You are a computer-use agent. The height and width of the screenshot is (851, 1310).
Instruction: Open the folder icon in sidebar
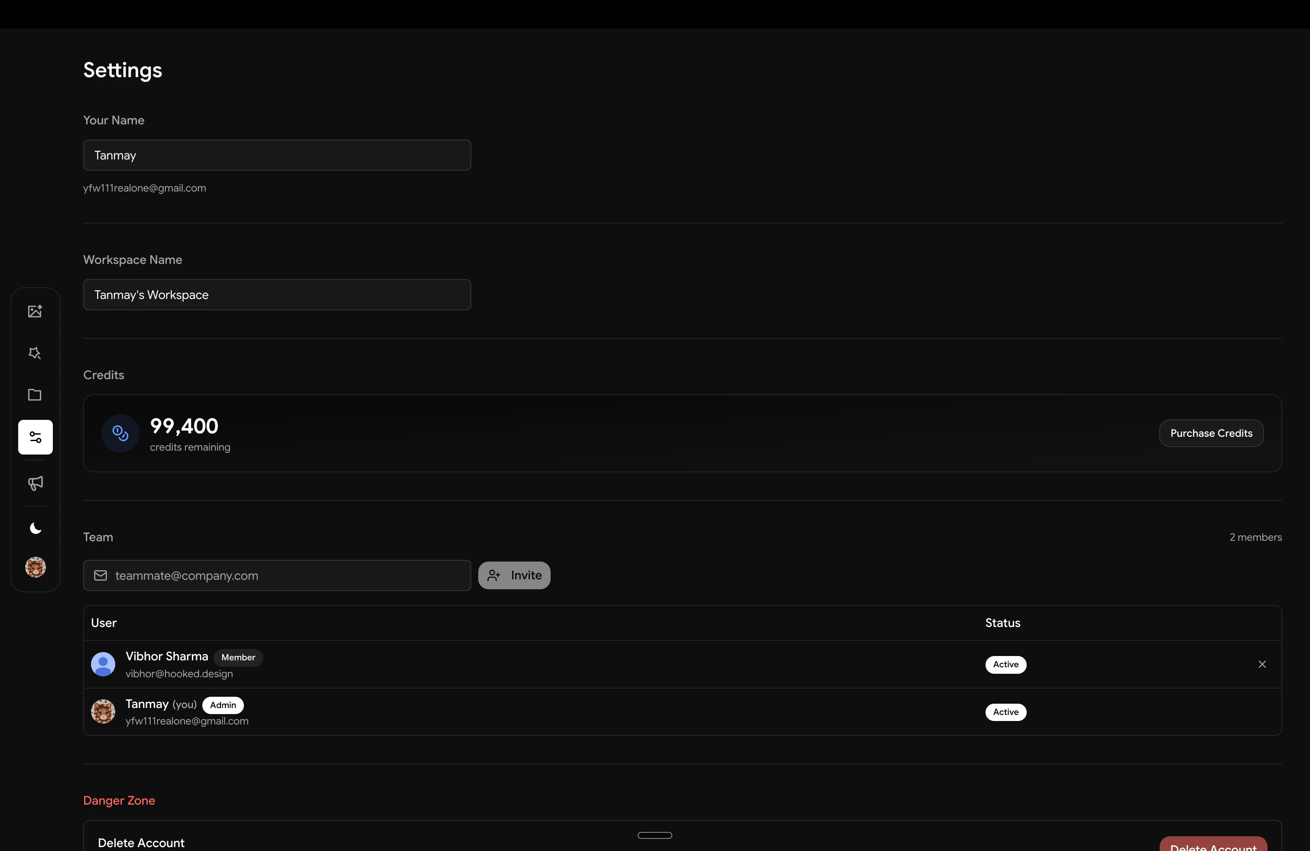click(35, 395)
